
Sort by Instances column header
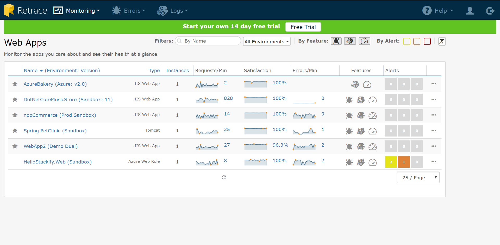[x=177, y=71]
